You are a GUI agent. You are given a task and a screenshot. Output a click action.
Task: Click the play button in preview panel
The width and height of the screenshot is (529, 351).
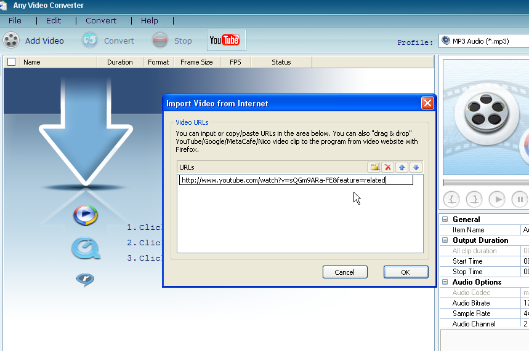point(497,199)
